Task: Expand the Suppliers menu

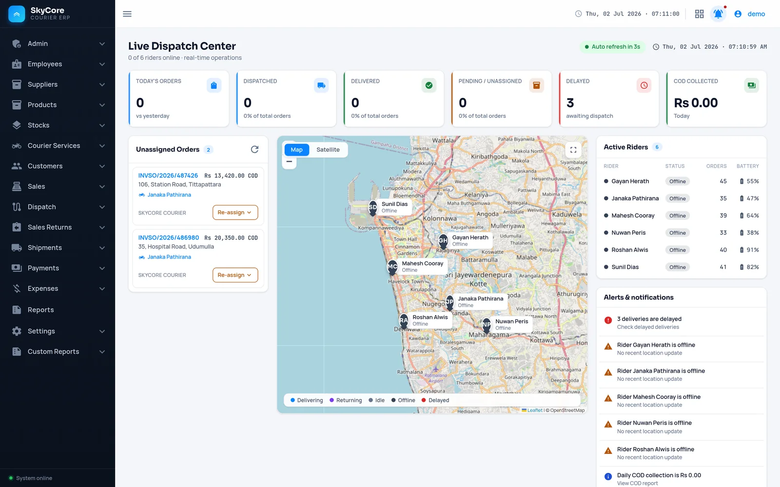Action: tap(58, 85)
